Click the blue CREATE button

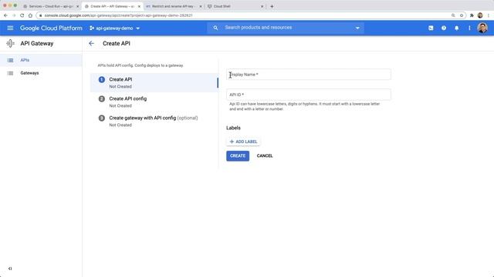coord(238,155)
